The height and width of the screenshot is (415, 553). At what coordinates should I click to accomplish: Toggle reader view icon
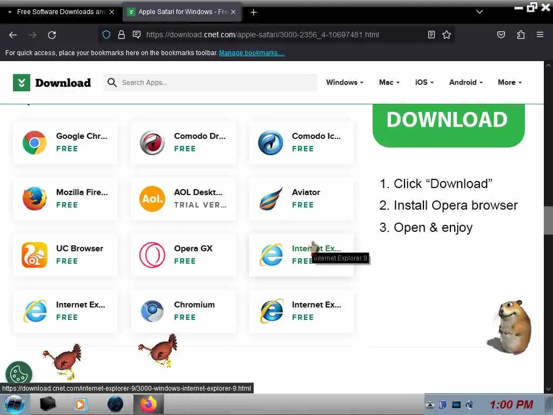(x=431, y=35)
